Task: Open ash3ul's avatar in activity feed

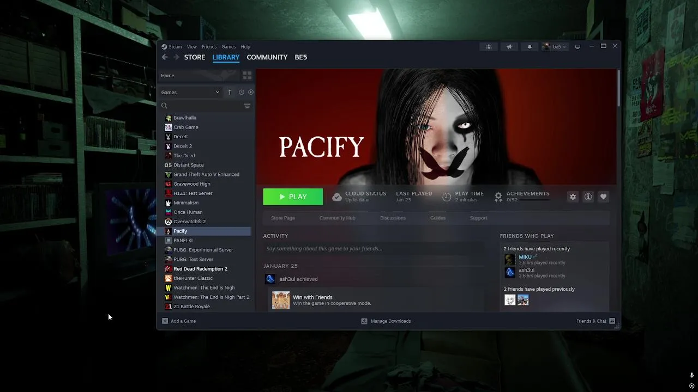Action: tap(270, 279)
